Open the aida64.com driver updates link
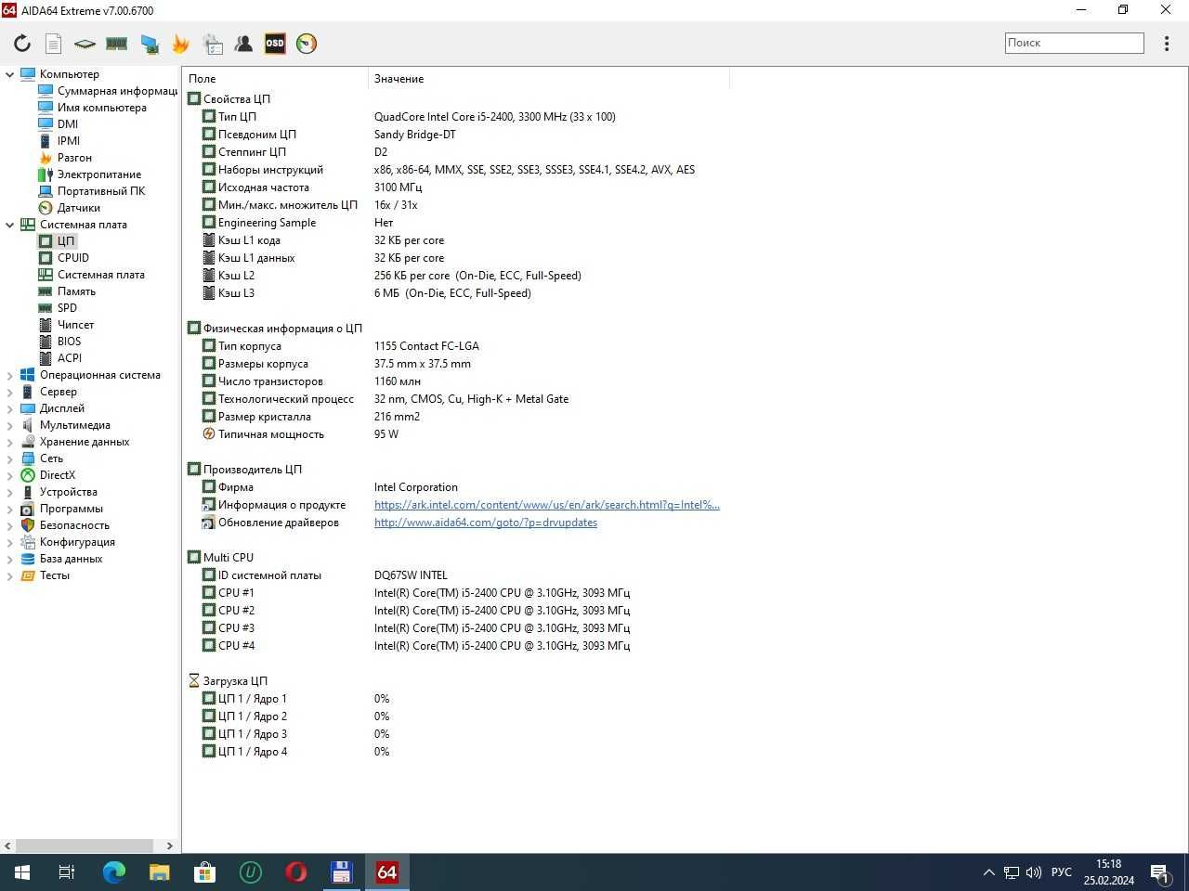The image size is (1189, 891). 486,523
